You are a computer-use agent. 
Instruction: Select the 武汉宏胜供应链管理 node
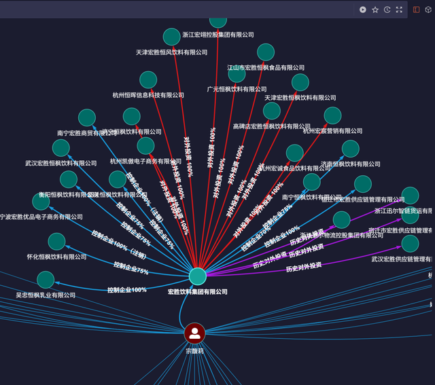tap(410, 244)
